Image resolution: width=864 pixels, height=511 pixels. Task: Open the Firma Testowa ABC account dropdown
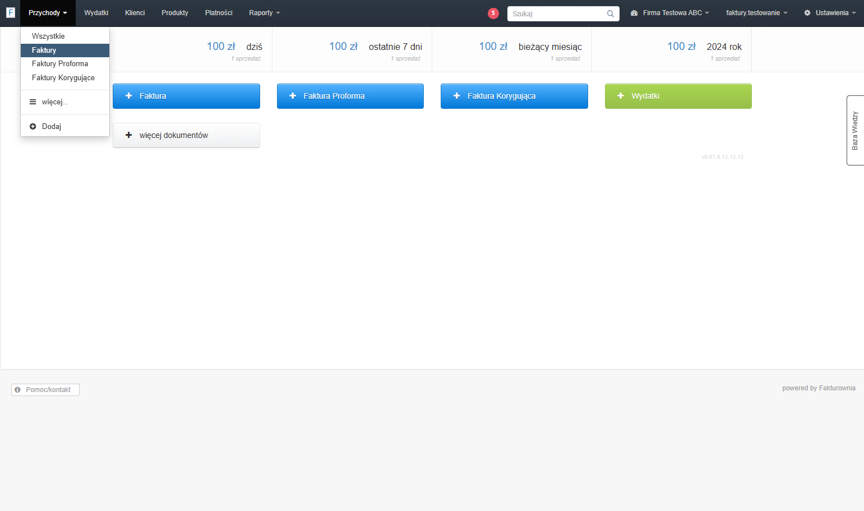pyautogui.click(x=670, y=13)
